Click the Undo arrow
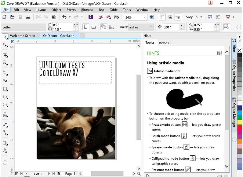243x177 pixels. coord(64,17)
